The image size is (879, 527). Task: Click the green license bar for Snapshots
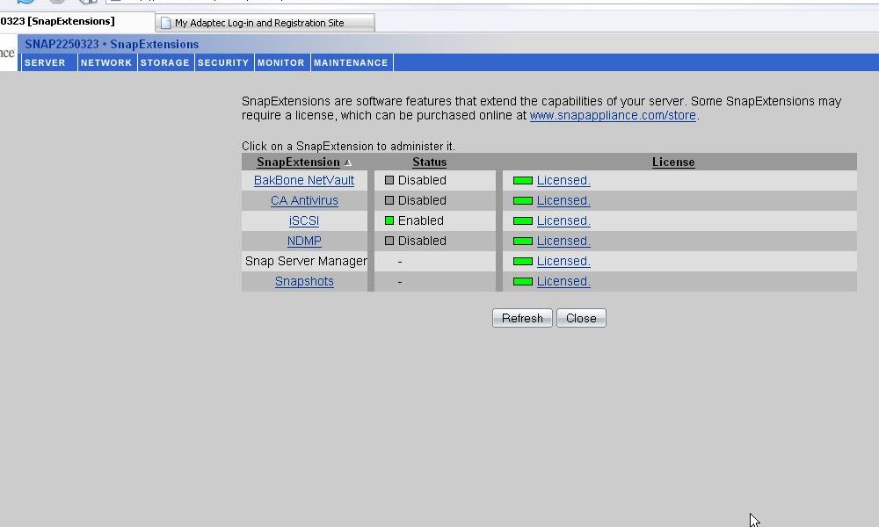[x=523, y=281]
